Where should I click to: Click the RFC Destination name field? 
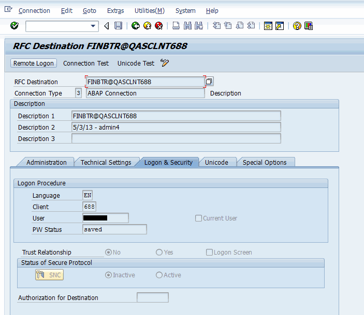(145, 82)
